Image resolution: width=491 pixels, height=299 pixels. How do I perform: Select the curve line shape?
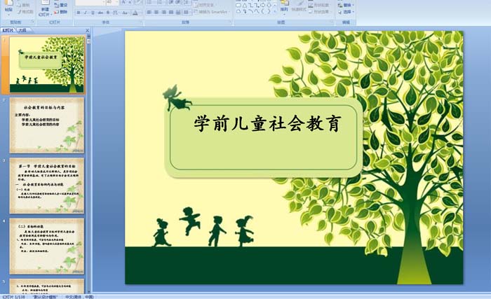point(257,11)
